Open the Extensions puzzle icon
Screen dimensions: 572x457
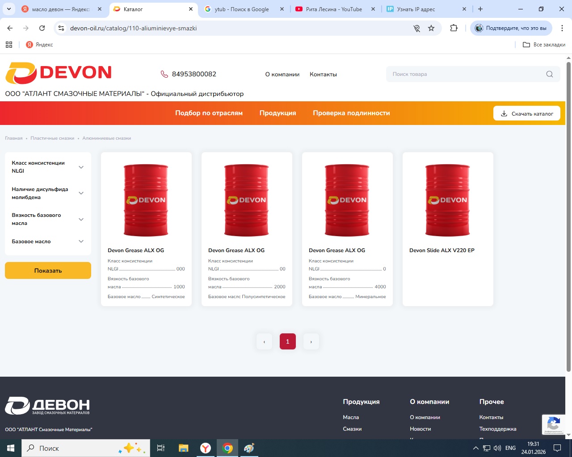[x=454, y=28]
